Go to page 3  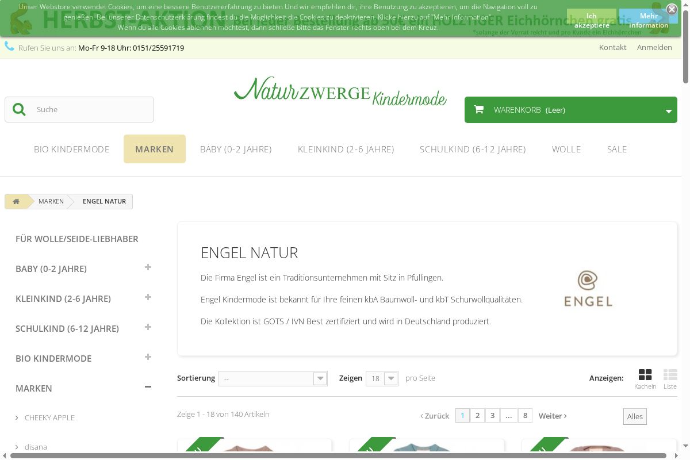click(492, 415)
